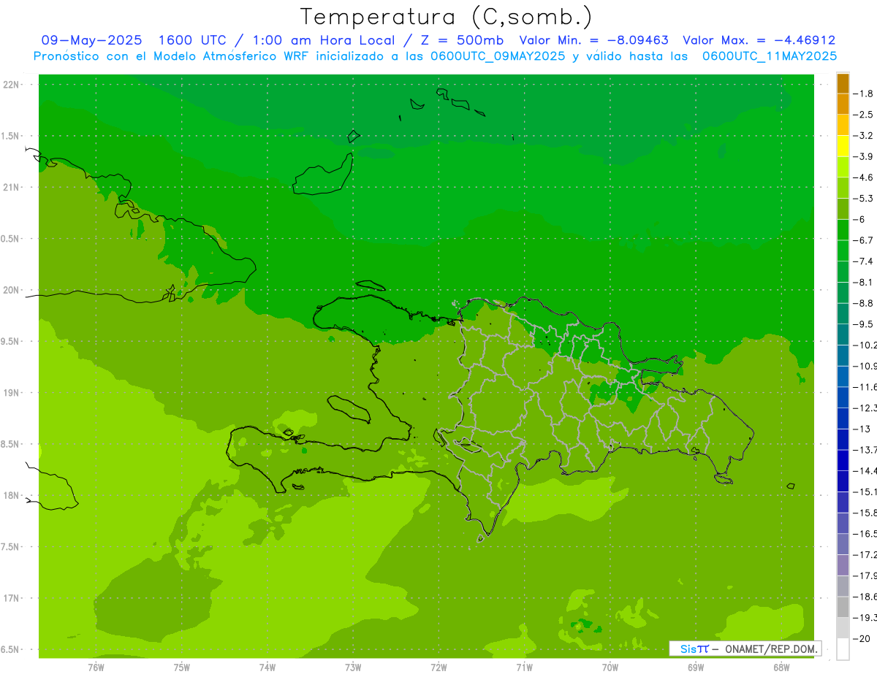877x677 pixels.
Task: Click the "-8.8" color scale label
Action: (x=864, y=303)
